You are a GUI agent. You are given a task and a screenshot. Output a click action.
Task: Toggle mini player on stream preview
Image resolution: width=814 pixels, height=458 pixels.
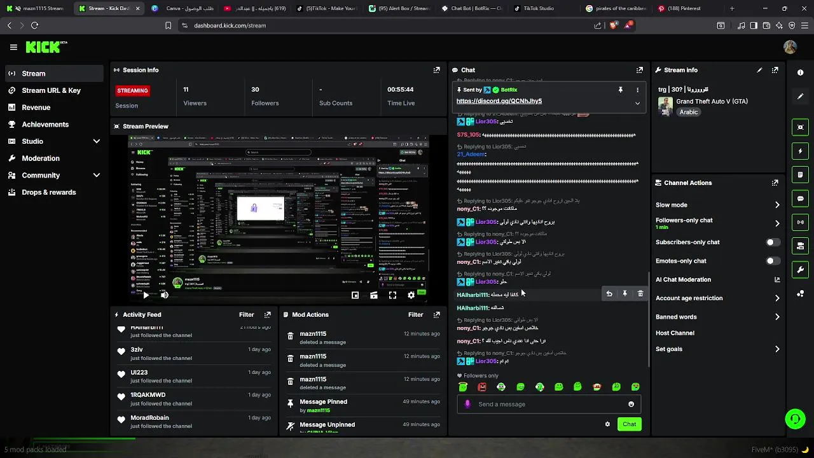point(355,295)
